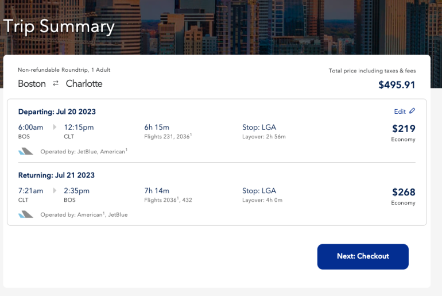This screenshot has width=442, height=296.
Task: Open the Edit link for the departing flight
Action: tap(400, 112)
